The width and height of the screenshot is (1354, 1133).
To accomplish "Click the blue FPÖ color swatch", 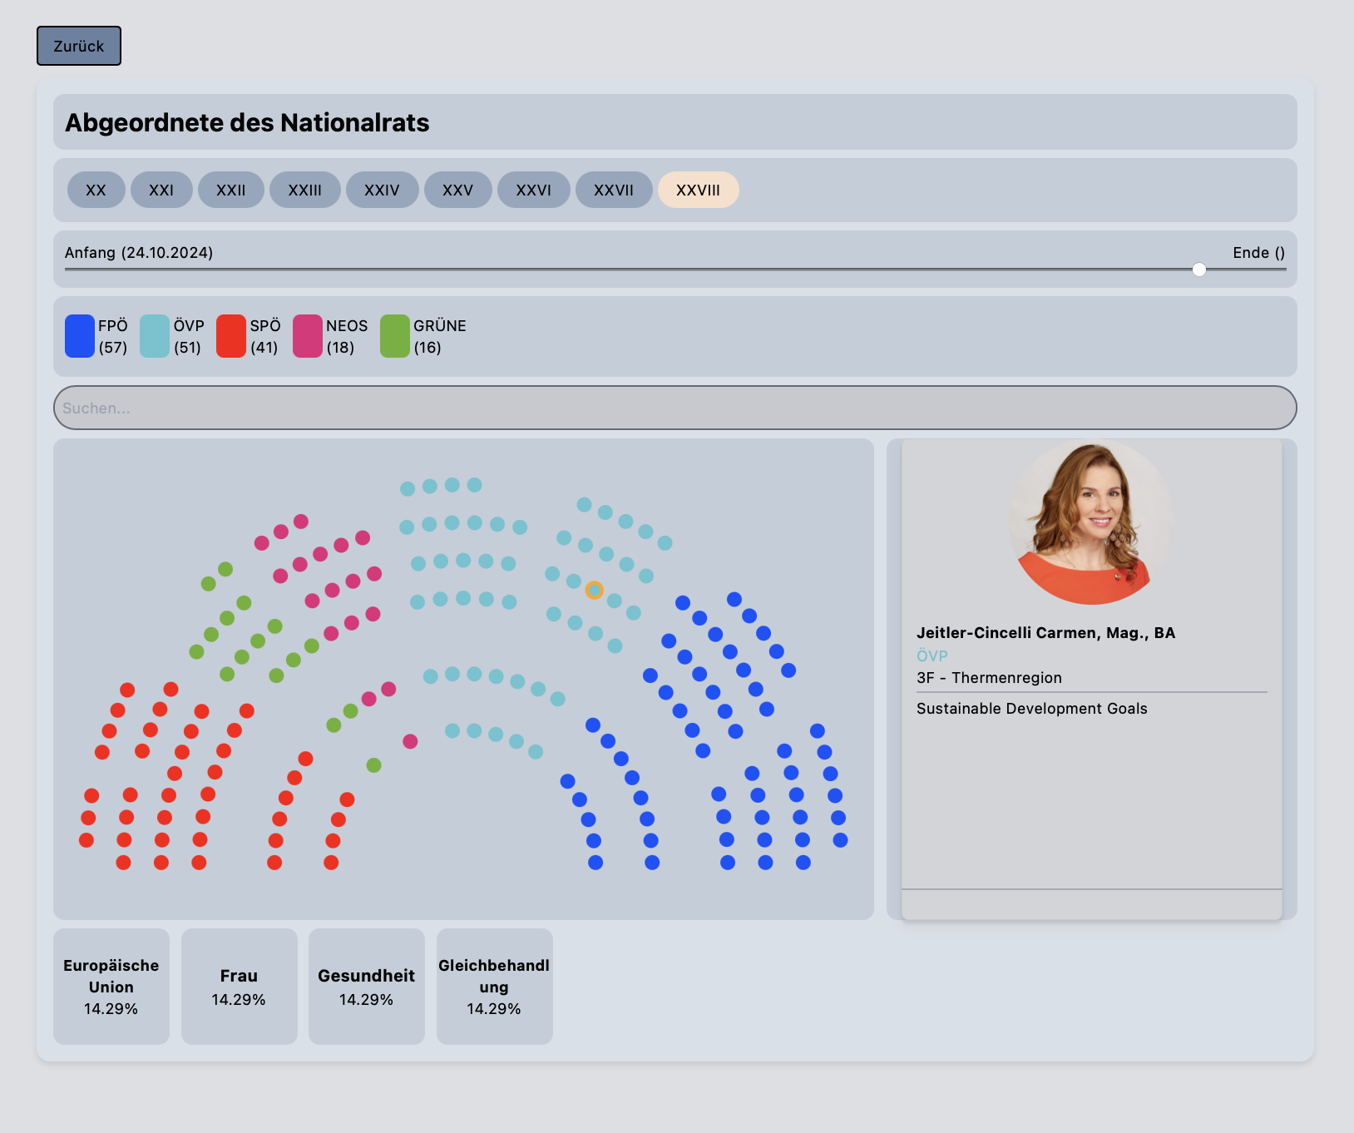I will coord(80,336).
